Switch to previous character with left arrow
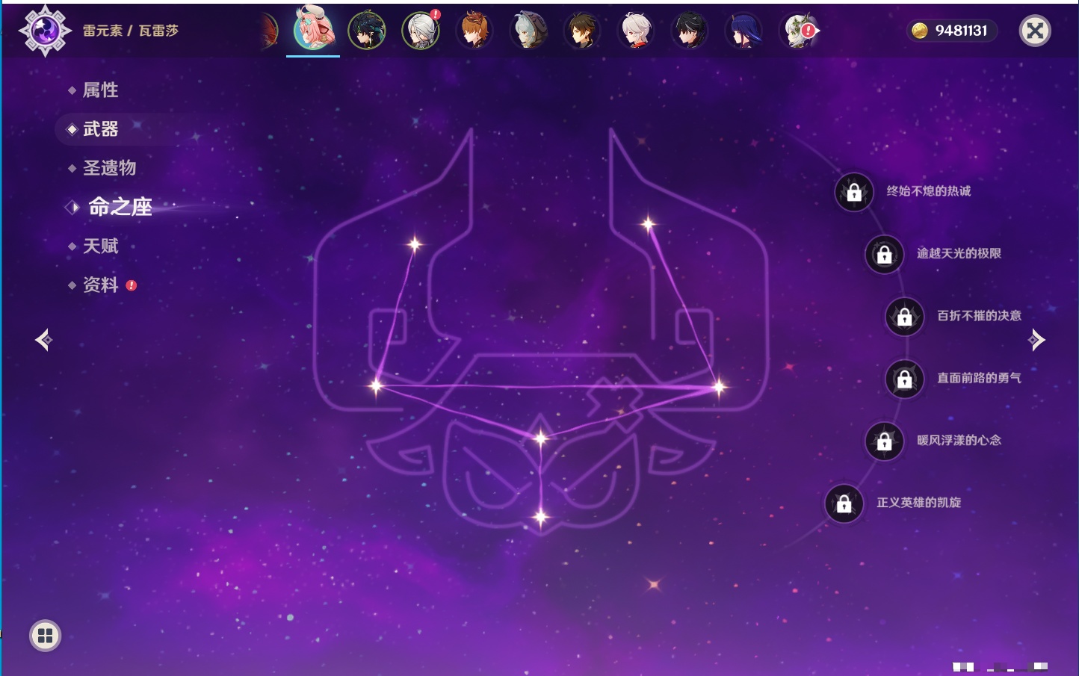The width and height of the screenshot is (1079, 676). click(44, 340)
